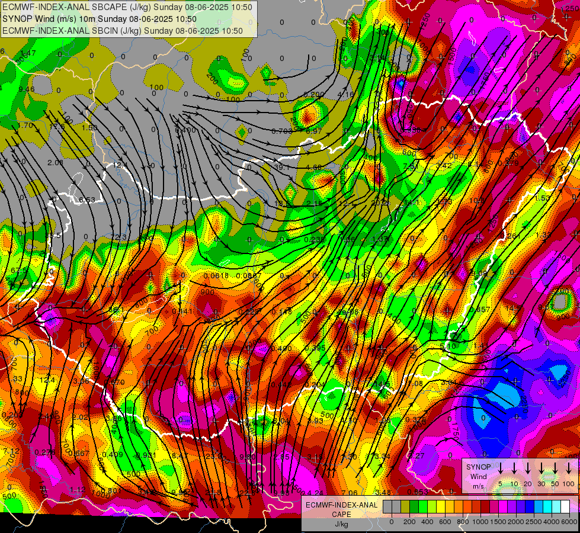Click the sky blue CAPE legend swatch
The width and height of the screenshot is (580, 533).
click(x=539, y=507)
